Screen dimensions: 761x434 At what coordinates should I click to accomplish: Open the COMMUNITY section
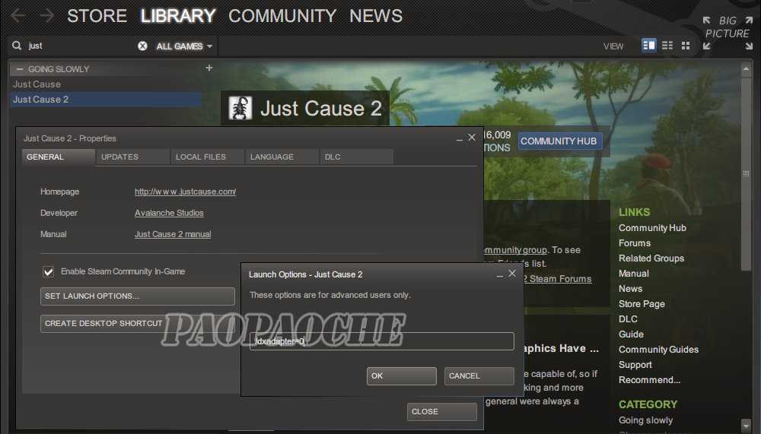tap(282, 16)
